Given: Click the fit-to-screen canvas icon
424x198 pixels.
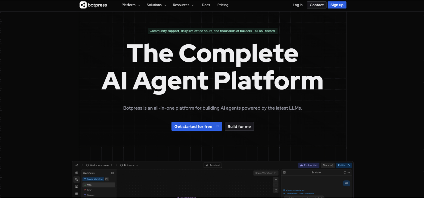Looking at the screenshot, I should tap(276, 190).
